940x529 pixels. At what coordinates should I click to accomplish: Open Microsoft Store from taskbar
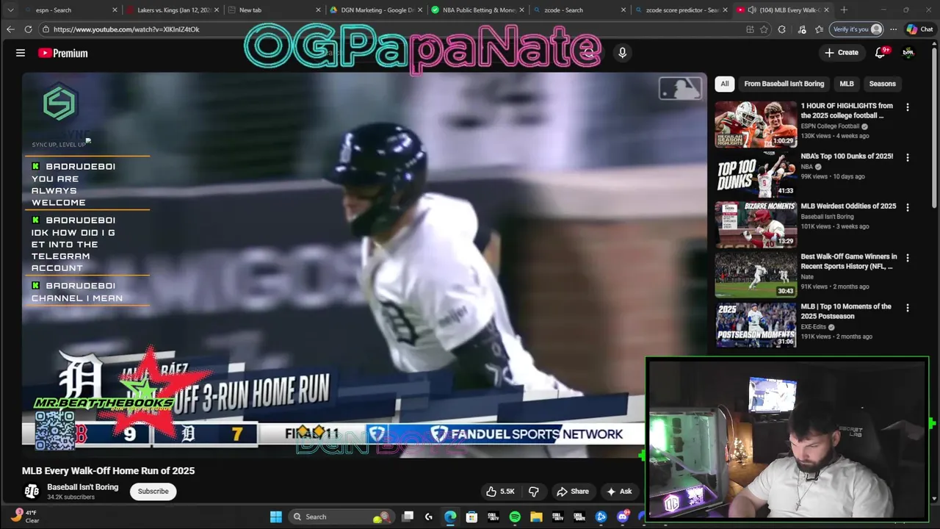pyautogui.click(x=471, y=517)
